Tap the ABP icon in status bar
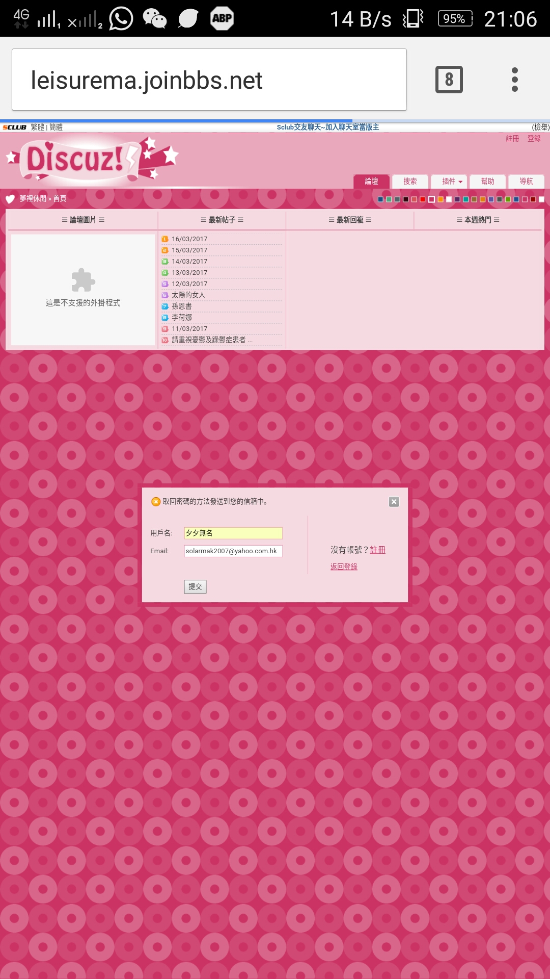 pyautogui.click(x=222, y=18)
